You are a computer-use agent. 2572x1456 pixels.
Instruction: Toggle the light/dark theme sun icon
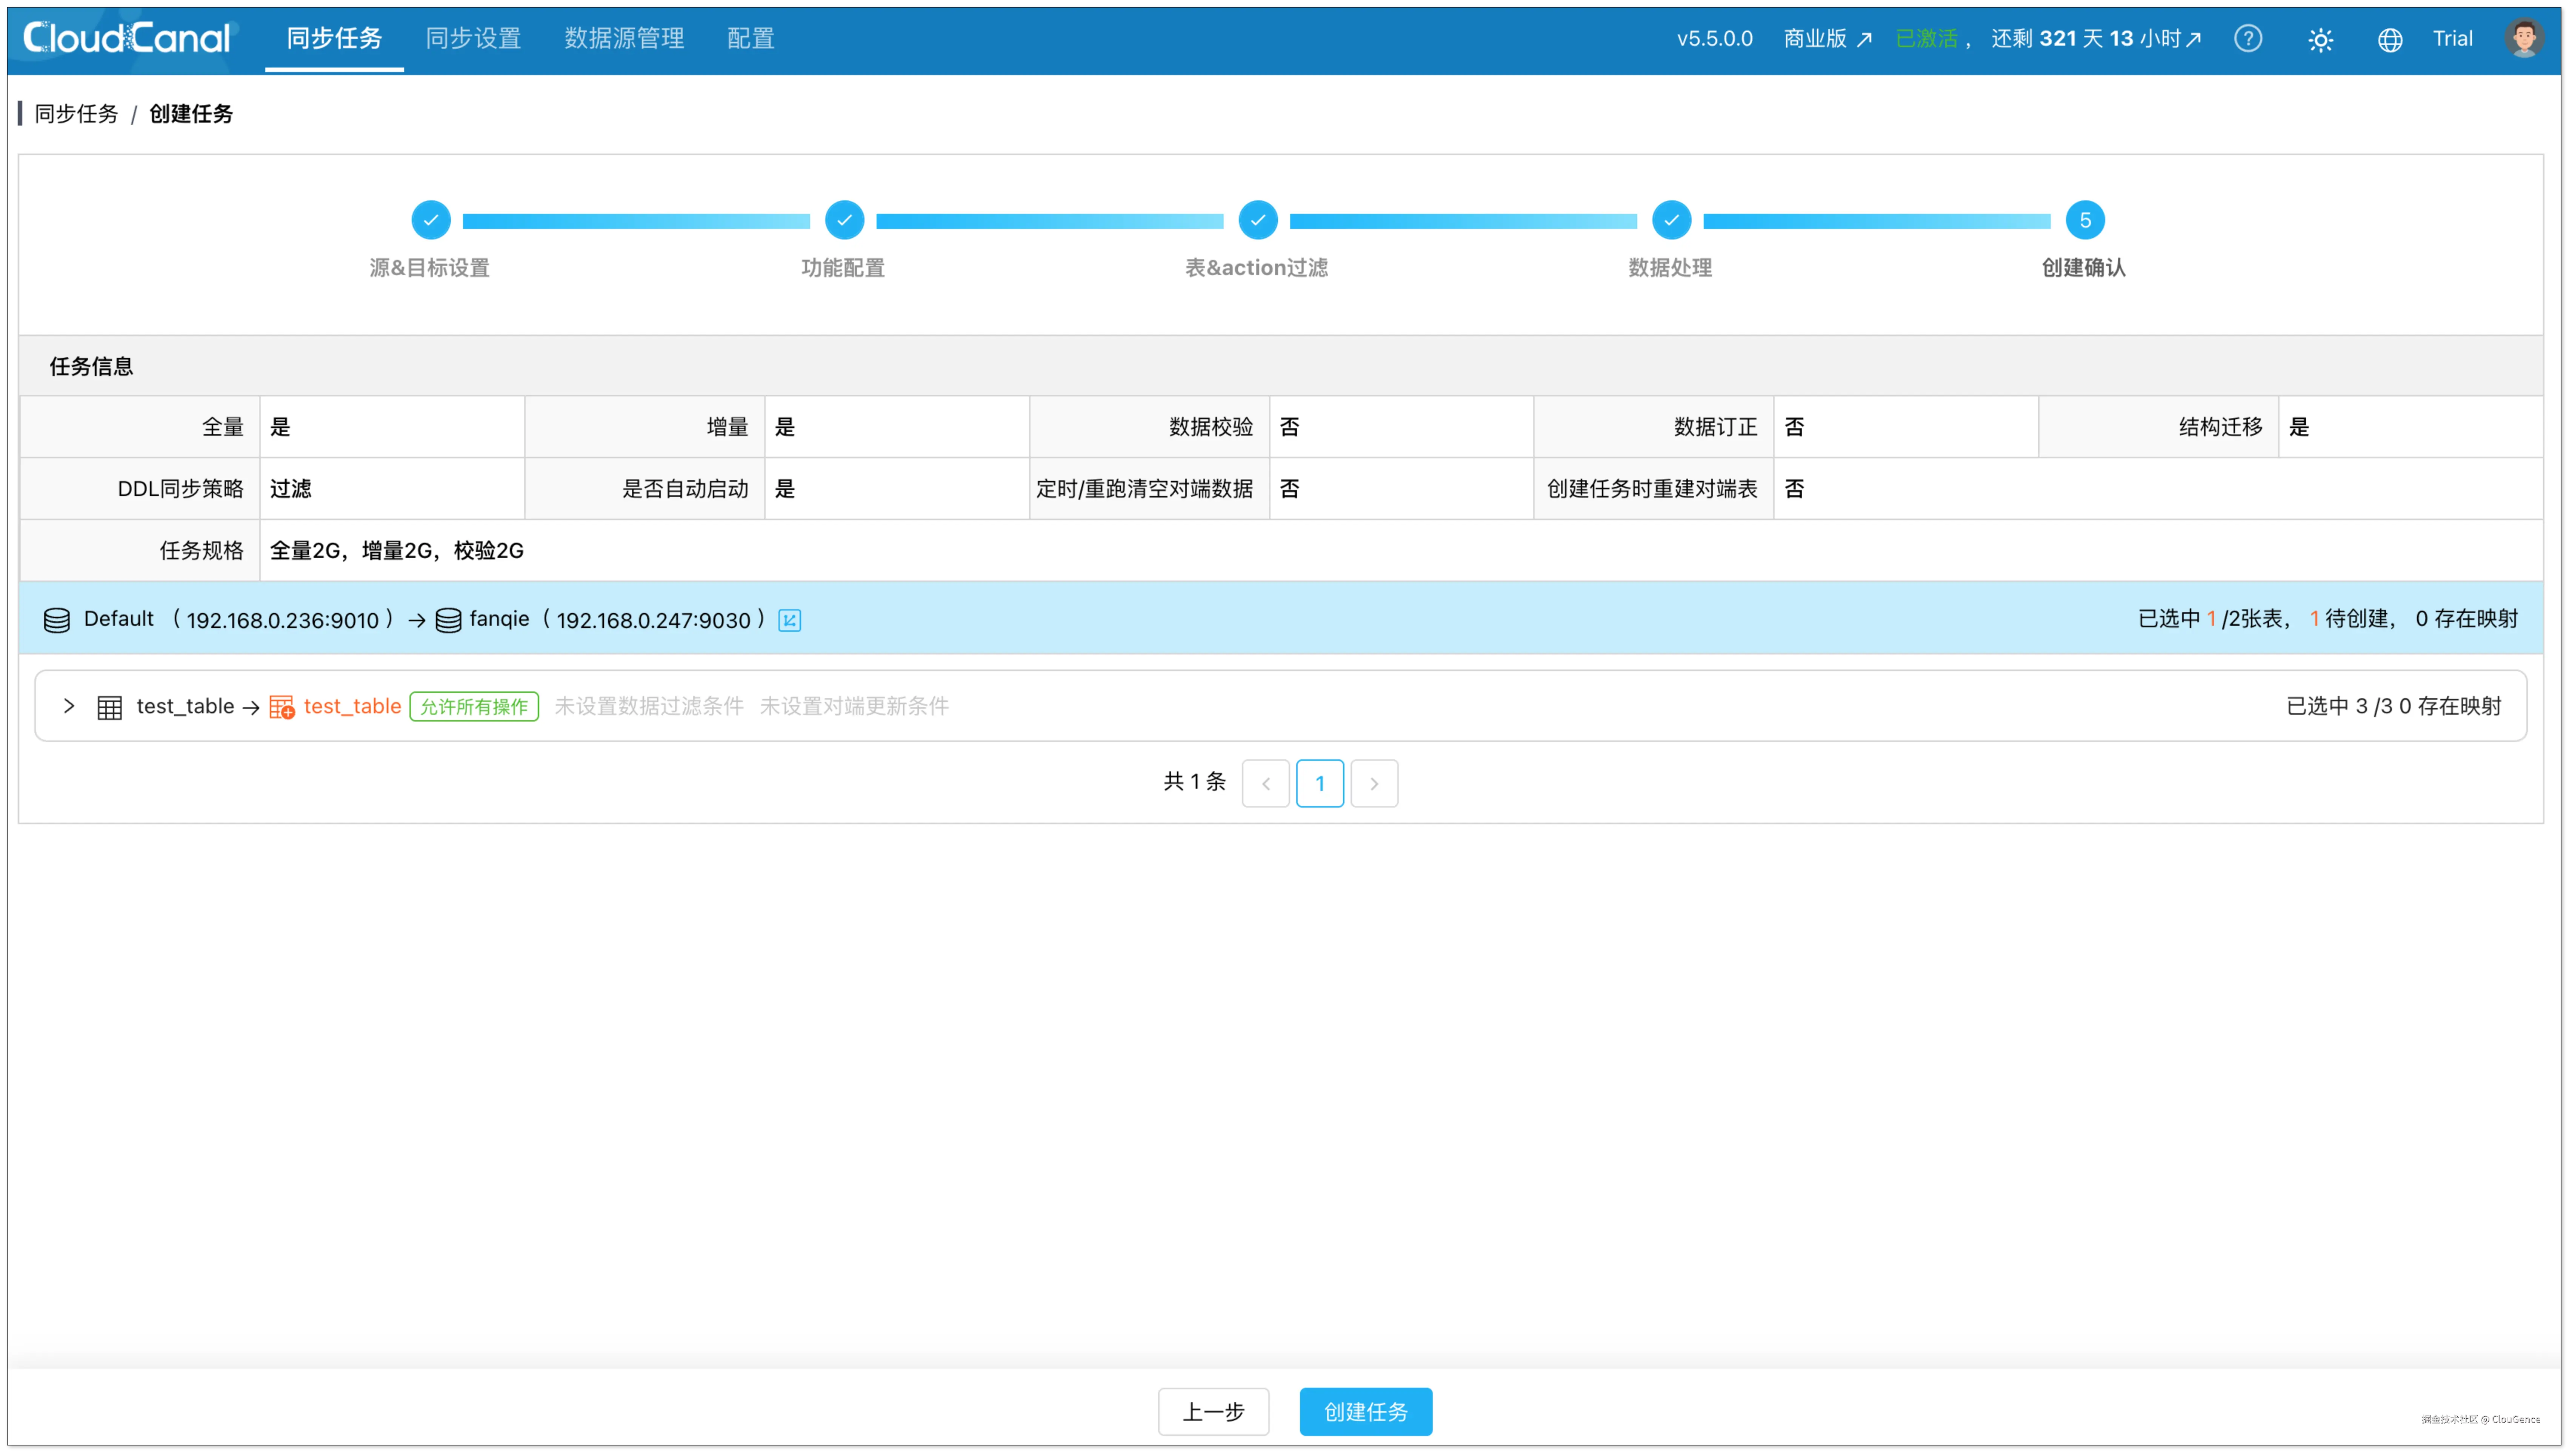(2320, 40)
